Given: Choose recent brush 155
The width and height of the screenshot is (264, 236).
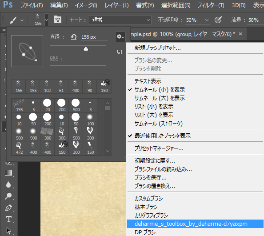Looking at the screenshot, I should coord(33,86).
